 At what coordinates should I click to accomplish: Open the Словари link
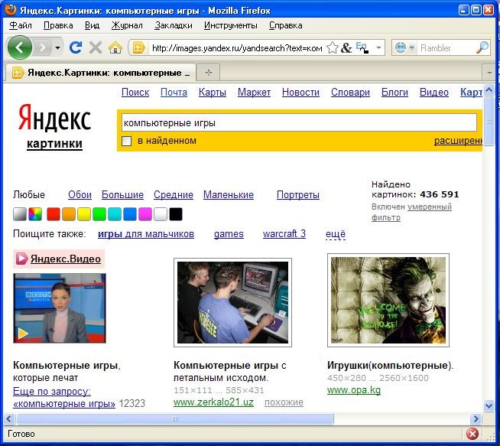point(350,93)
